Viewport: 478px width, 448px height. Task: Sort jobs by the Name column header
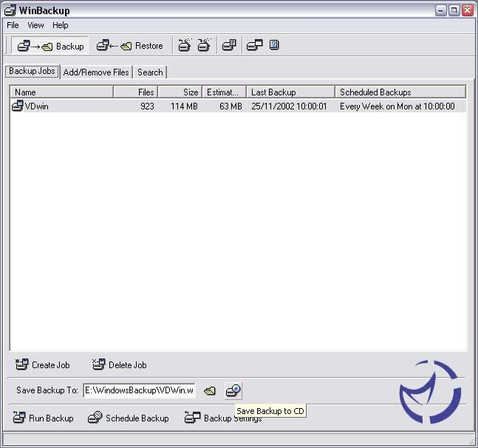pyautogui.click(x=61, y=92)
